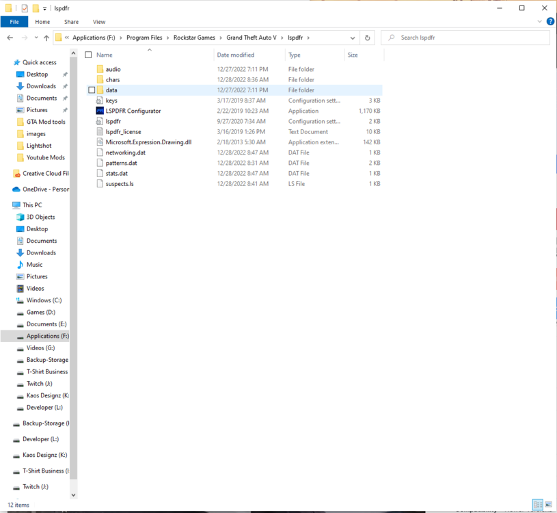
Task: Click the navigation pane scroll down arrow
Action: 74,495
